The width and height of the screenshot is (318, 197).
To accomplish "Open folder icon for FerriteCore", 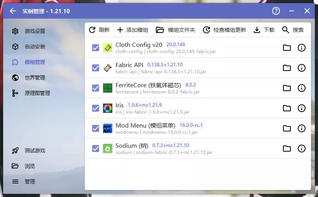I will pos(287,88).
